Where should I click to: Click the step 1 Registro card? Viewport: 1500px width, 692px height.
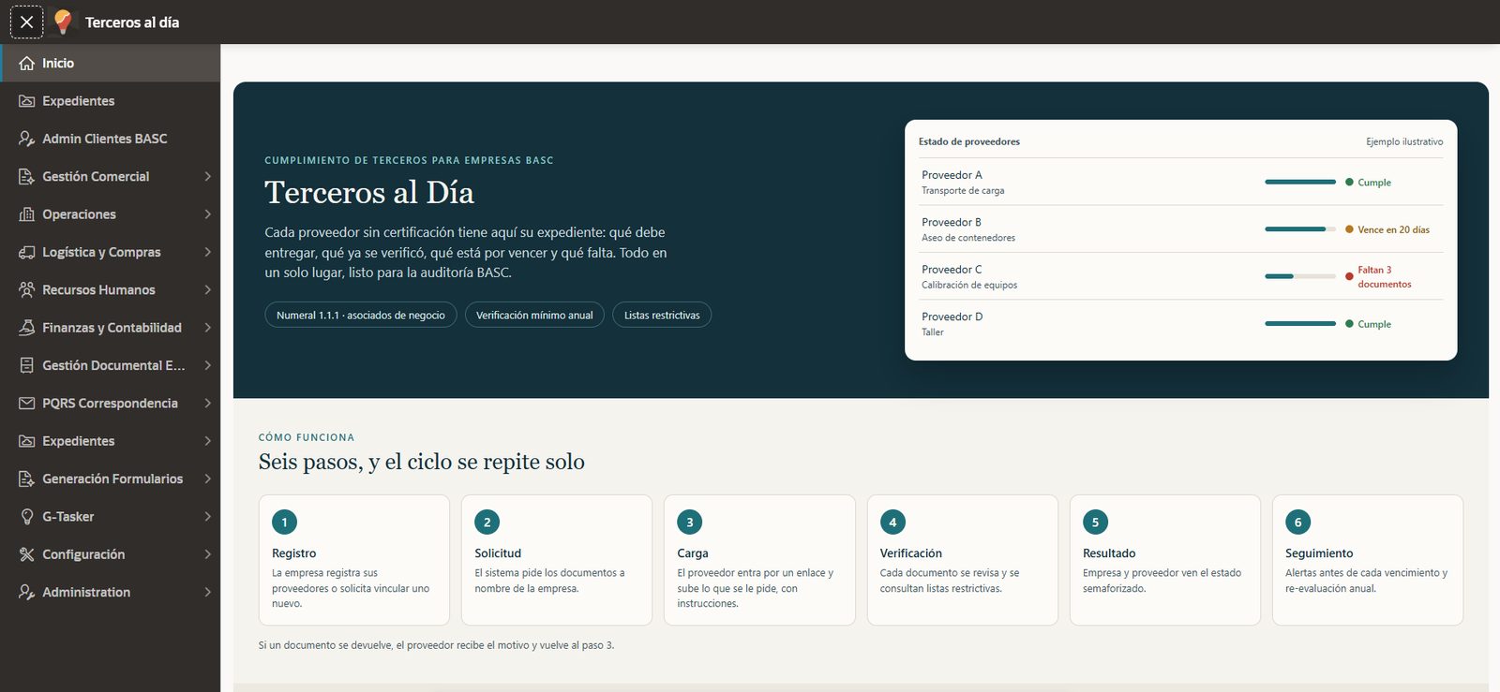point(354,560)
